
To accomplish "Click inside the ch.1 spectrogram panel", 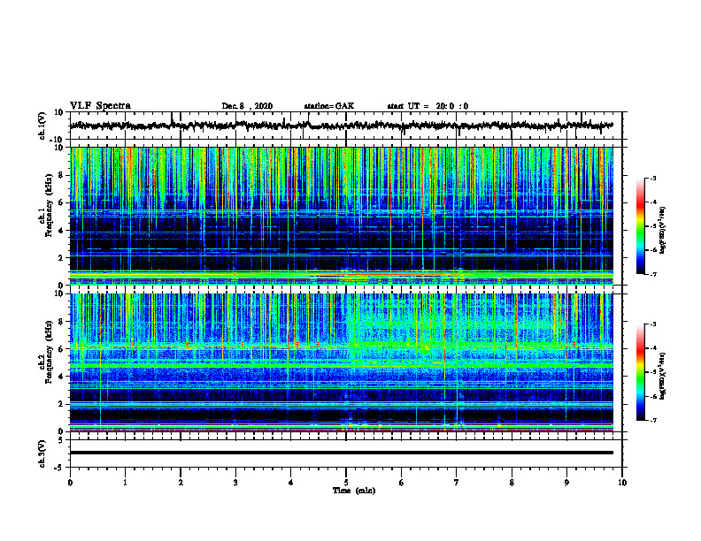I will (341, 216).
